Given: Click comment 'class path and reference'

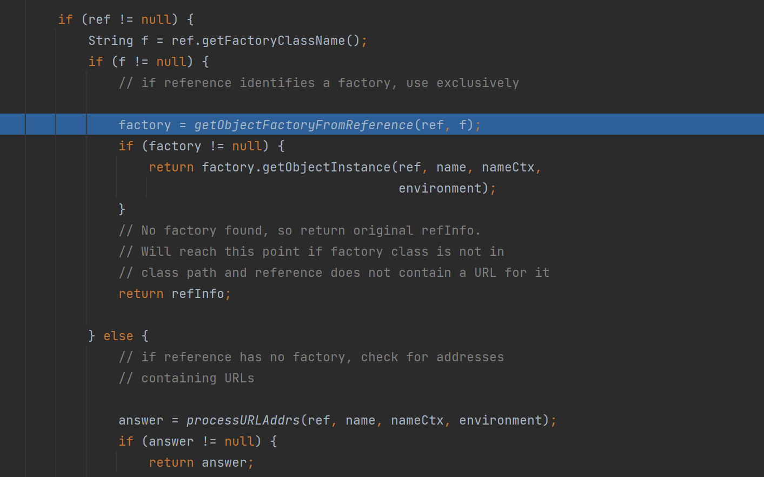Looking at the screenshot, I should click(334, 273).
